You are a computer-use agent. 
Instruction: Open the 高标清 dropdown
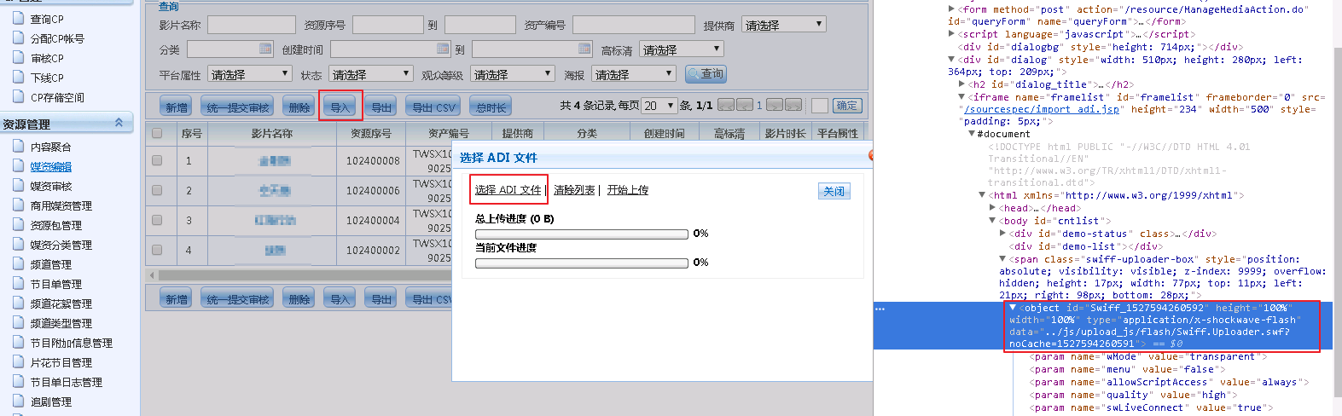(681, 49)
